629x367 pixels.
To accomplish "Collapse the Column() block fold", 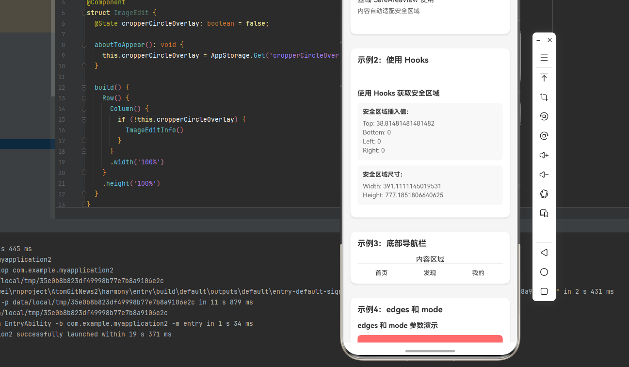I will tap(84, 109).
